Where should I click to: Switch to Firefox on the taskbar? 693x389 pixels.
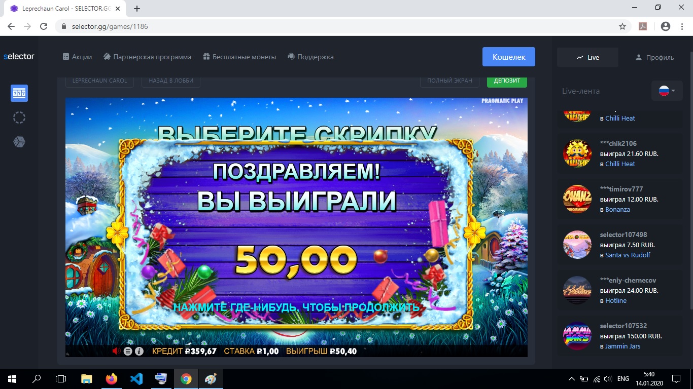(x=112, y=379)
